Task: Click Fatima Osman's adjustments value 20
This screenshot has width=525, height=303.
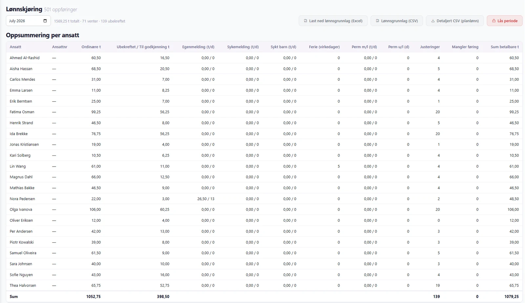Action: (x=437, y=112)
